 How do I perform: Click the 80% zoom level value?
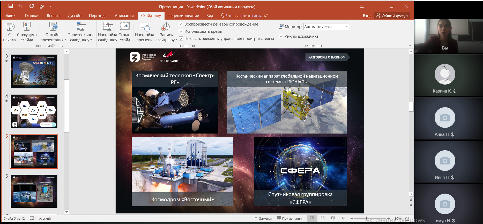398,218
